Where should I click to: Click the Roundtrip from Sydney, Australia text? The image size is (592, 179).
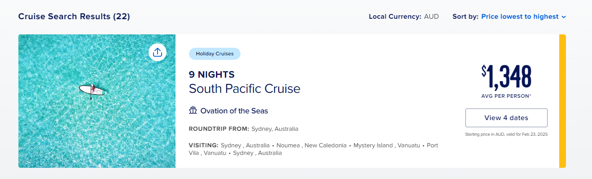[244, 129]
